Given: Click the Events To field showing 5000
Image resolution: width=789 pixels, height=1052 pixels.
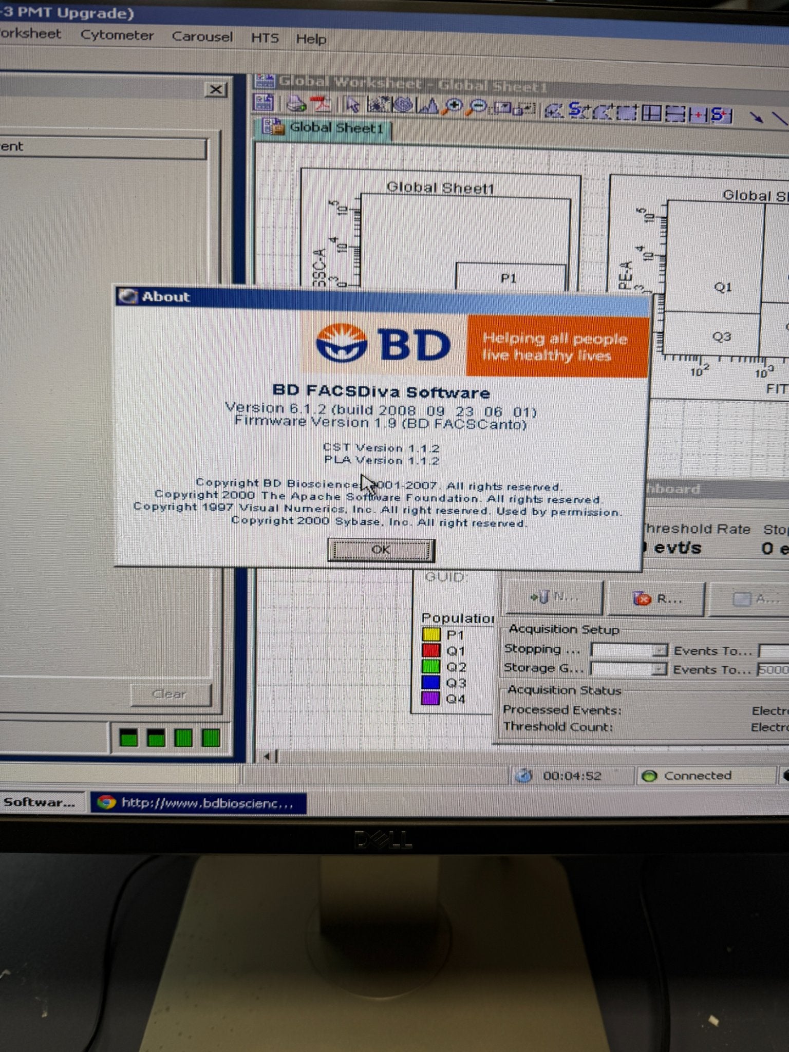Looking at the screenshot, I should [x=774, y=669].
